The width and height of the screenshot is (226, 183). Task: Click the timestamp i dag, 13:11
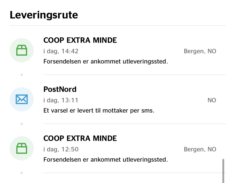[61, 100]
